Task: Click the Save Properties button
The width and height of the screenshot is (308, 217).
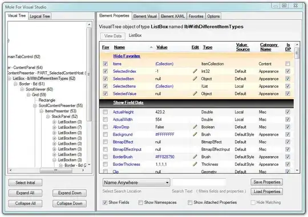Action: tap(267, 182)
